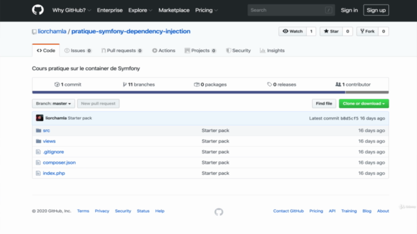Screen dimensions: 417x234
Task: Click Find file button
Action: 324,103
